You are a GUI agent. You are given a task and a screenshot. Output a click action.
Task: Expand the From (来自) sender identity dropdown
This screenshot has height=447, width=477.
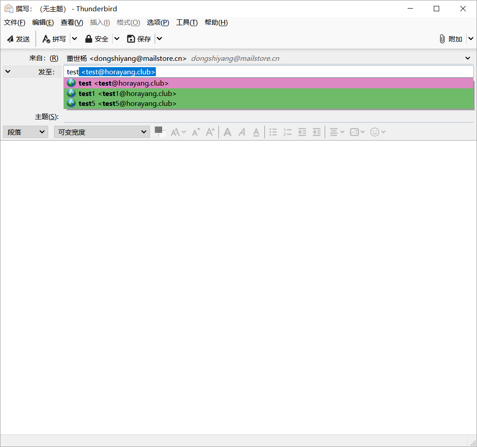pyautogui.click(x=468, y=58)
